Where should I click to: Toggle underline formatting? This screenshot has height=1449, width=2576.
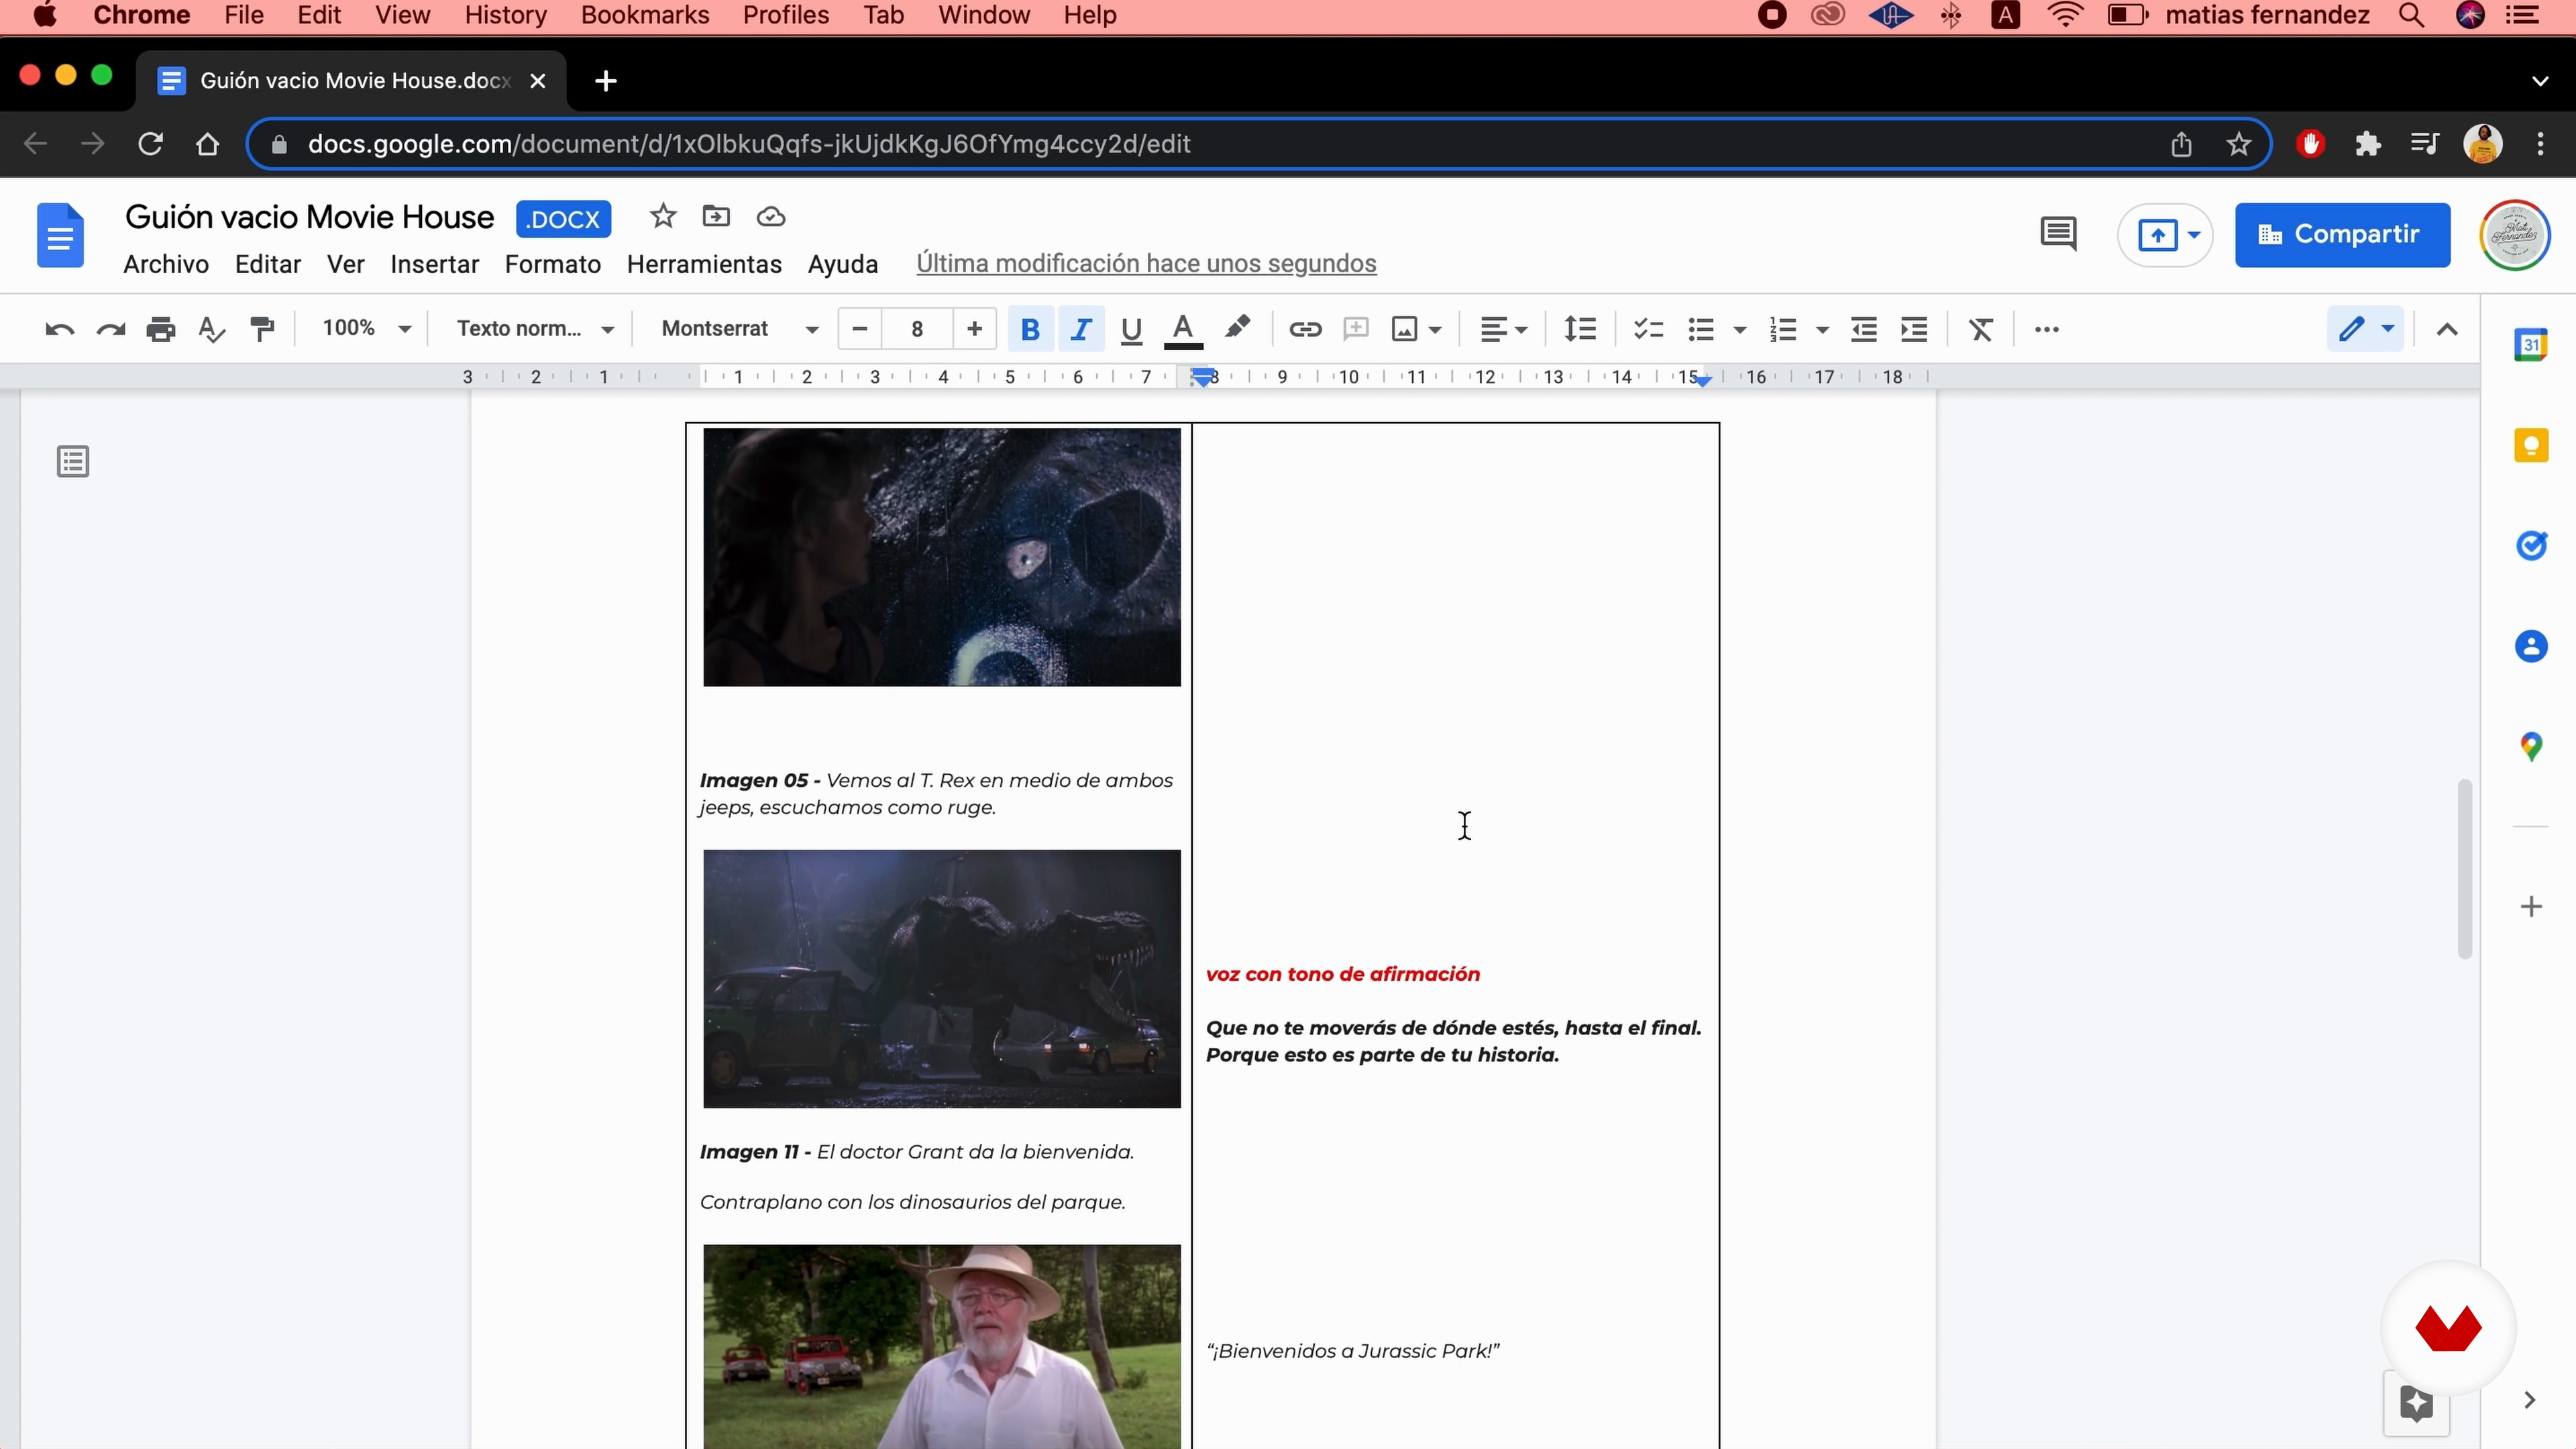[1131, 329]
